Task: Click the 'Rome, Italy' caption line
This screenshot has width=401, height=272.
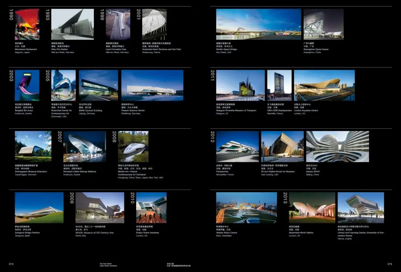Action: pyautogui.click(x=81, y=236)
